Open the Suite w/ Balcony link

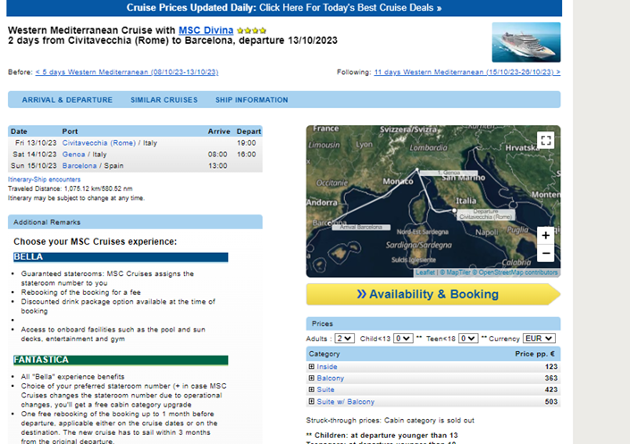[346, 401]
